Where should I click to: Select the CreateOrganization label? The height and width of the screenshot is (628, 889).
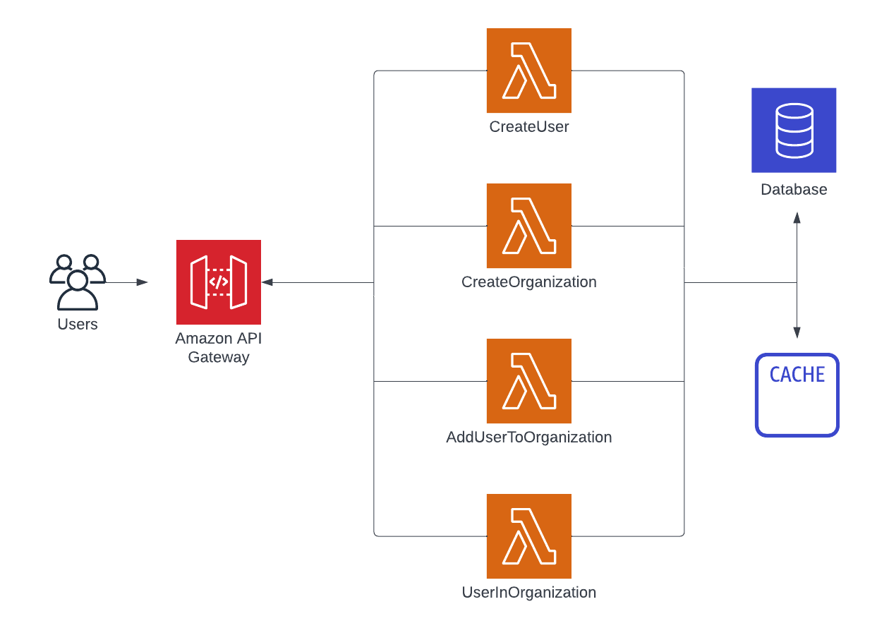click(528, 282)
